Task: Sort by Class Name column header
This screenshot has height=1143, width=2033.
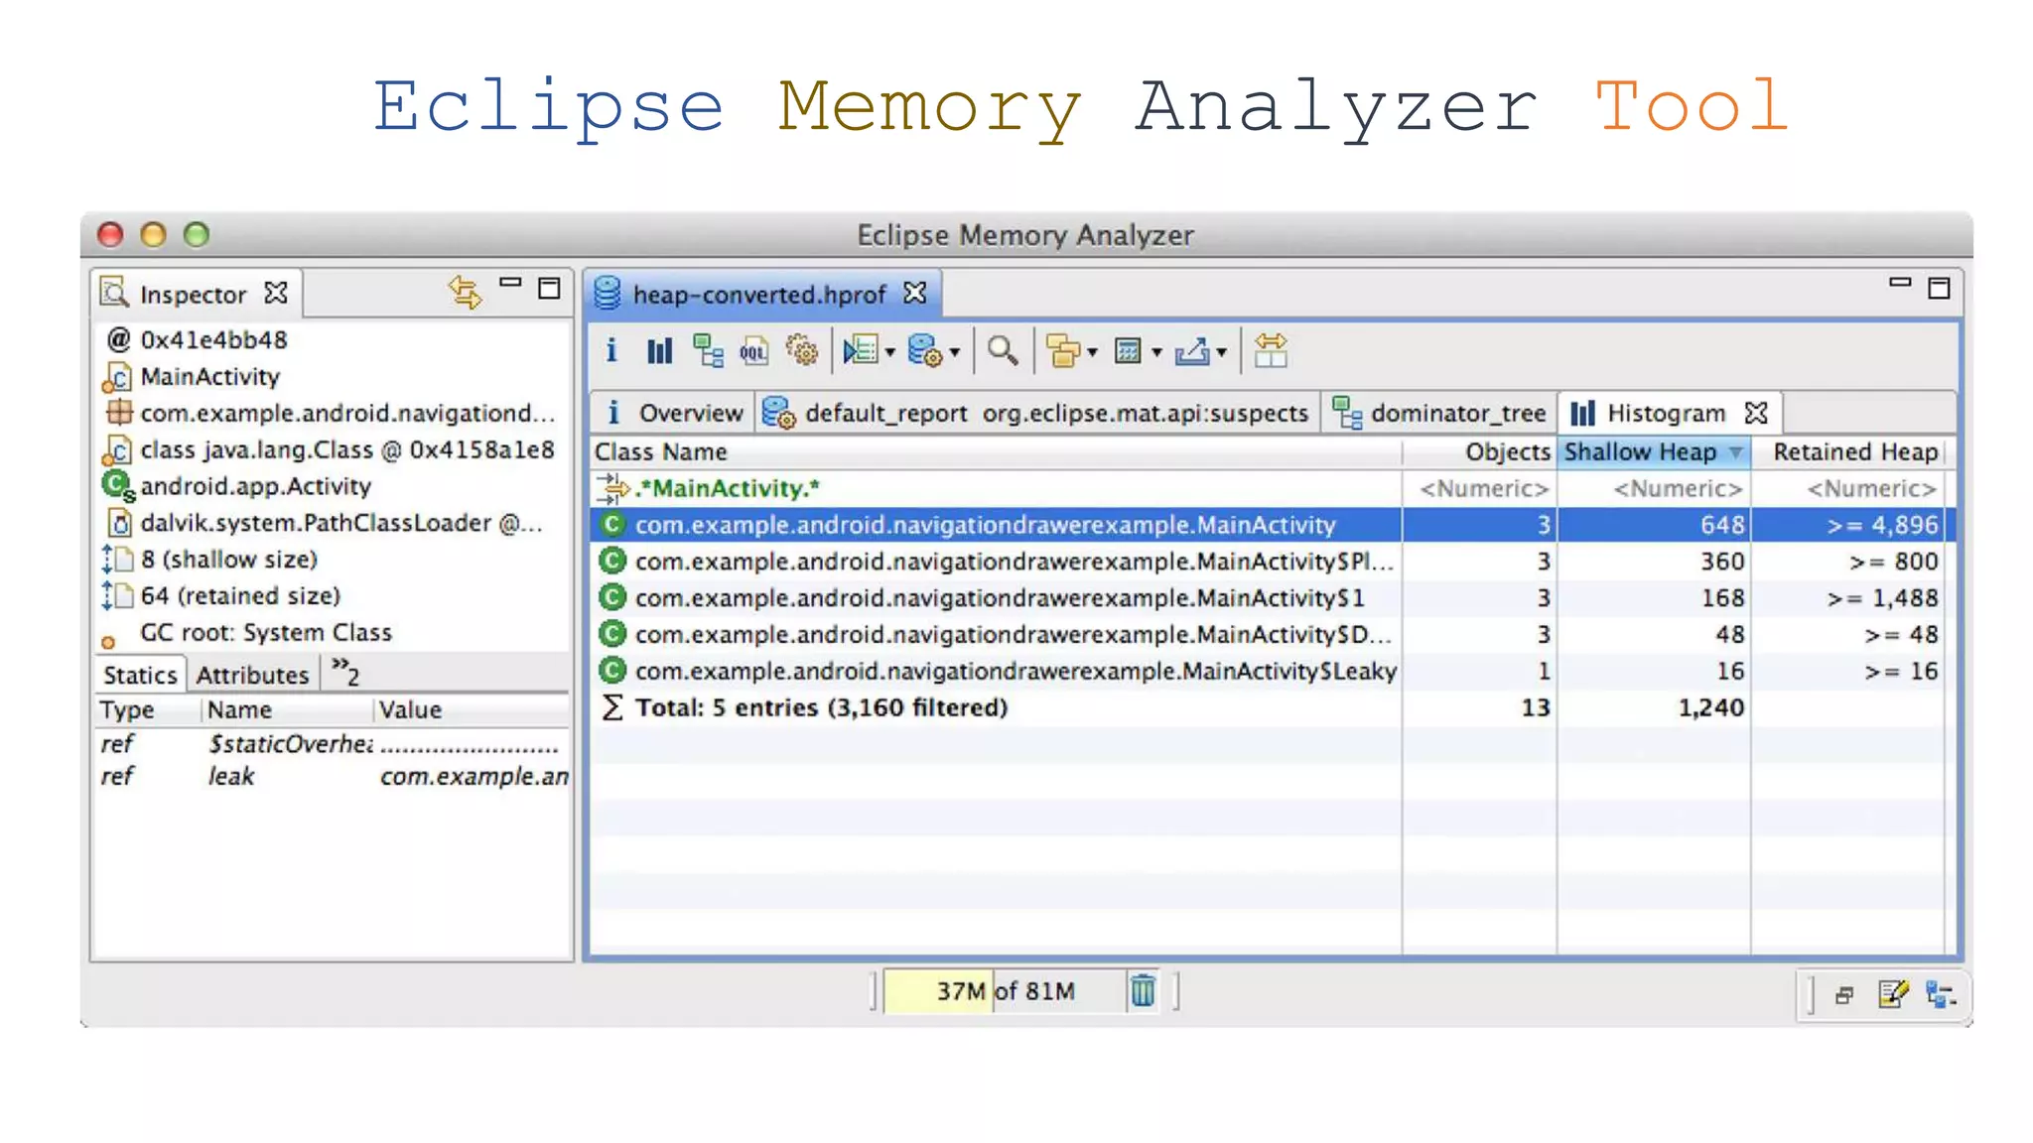Action: (996, 452)
